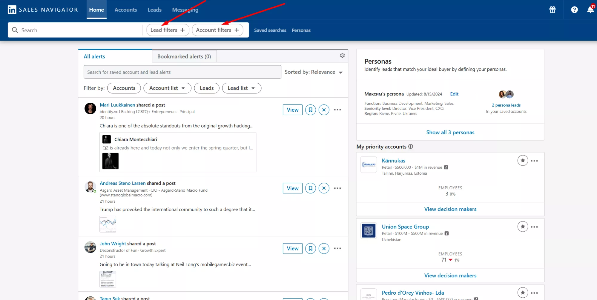
Task: View John Wright's shared post
Action: click(x=292, y=248)
